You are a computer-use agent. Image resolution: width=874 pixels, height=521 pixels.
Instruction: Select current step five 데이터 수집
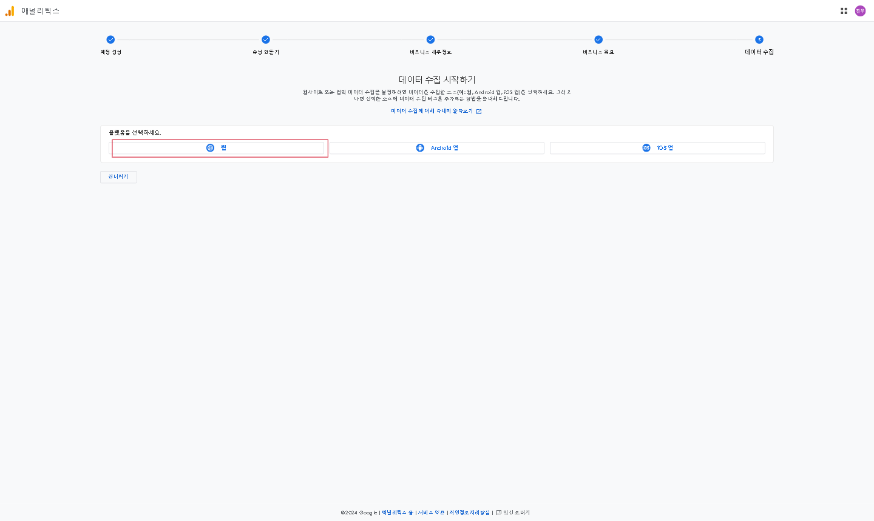[759, 39]
